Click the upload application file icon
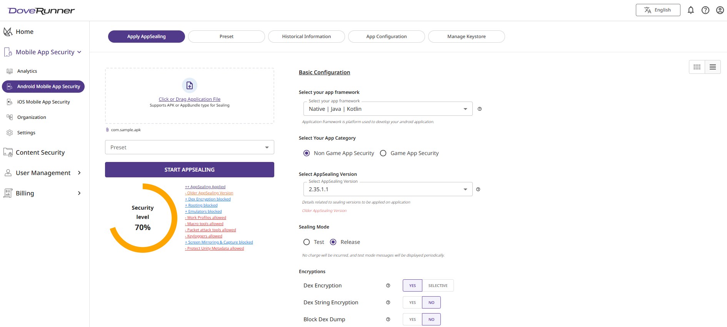727x327 pixels. coord(190,85)
